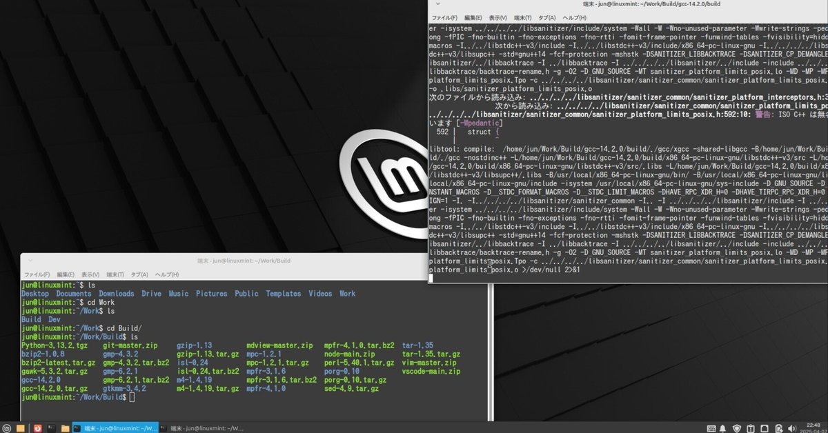Image resolution: width=828 pixels, height=433 pixels.
Task: Open 端末(T) menu in upper terminal
Action: (523, 17)
